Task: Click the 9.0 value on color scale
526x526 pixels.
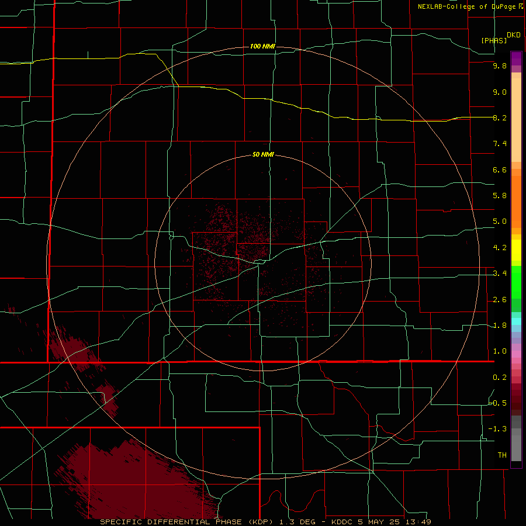Action: [500, 92]
